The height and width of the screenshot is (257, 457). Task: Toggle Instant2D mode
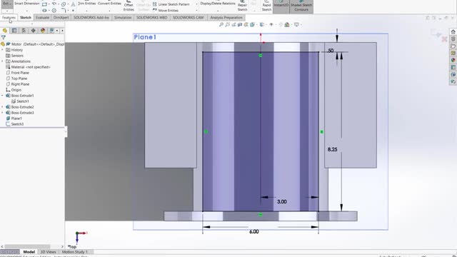pos(281,6)
